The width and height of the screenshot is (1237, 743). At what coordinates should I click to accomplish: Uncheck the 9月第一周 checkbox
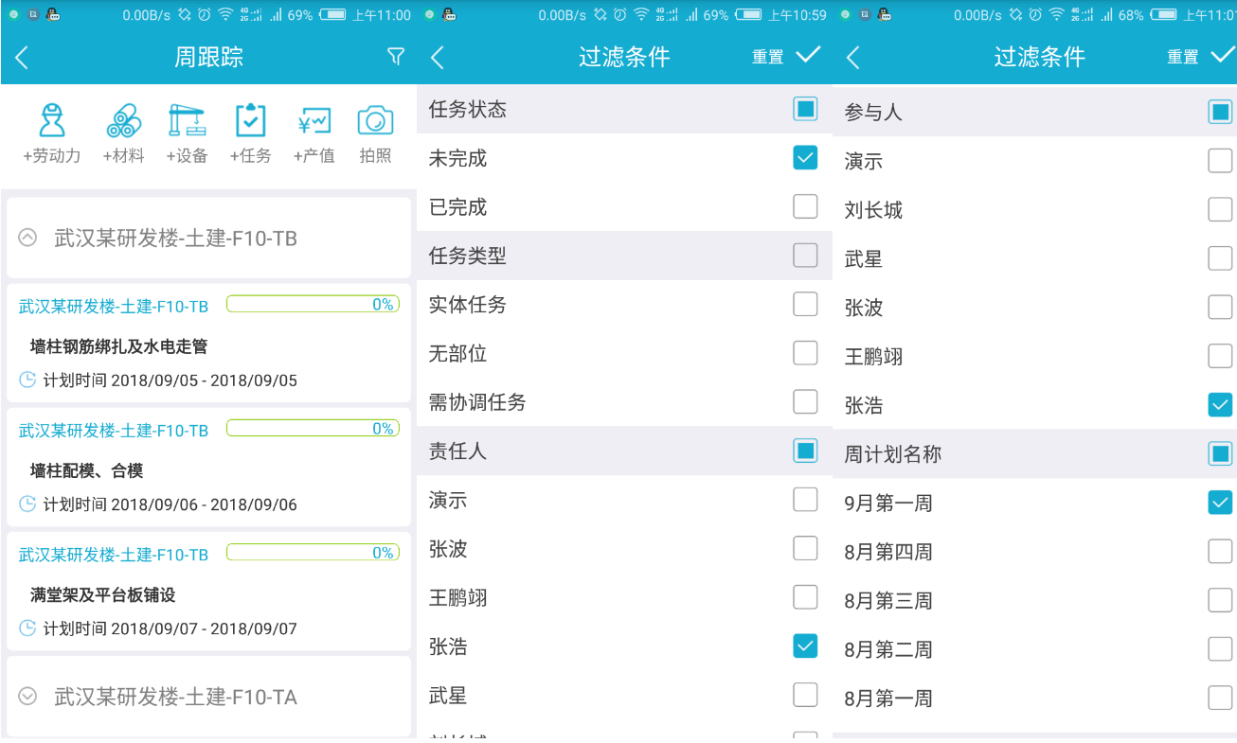[1220, 503]
